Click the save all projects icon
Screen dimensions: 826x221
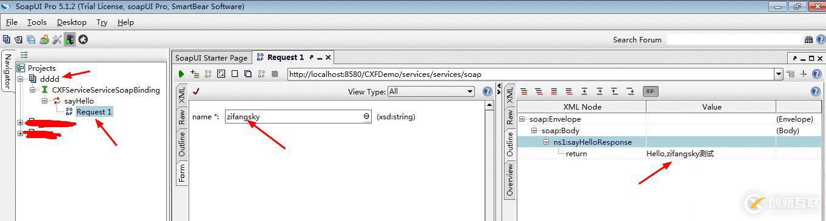tap(31, 39)
